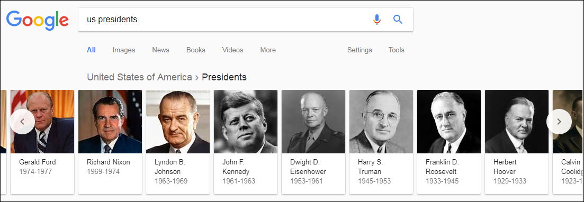Click the microphone voice search icon

coord(377,20)
